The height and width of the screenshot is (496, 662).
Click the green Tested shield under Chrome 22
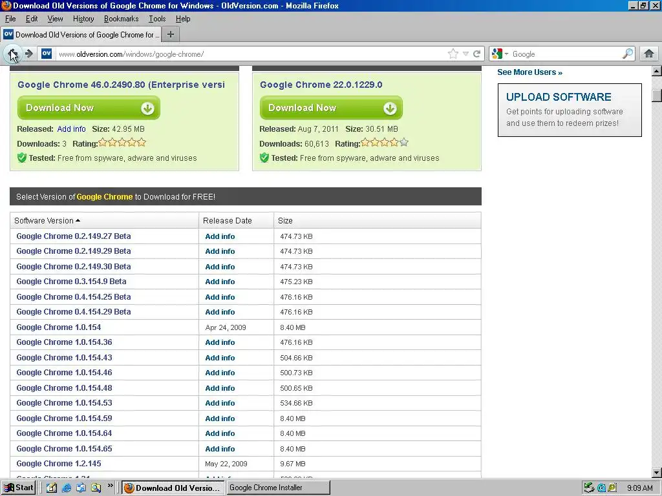[x=264, y=158]
